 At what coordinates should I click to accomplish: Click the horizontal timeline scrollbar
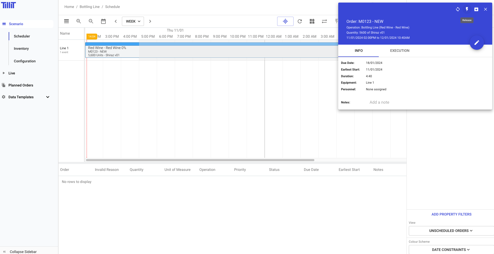(200, 160)
